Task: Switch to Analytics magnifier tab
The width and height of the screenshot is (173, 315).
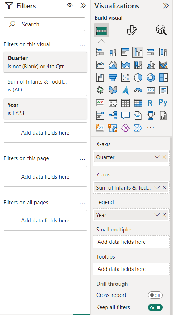Action: [x=161, y=30]
